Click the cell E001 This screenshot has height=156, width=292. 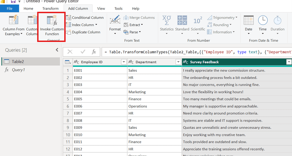pos(100,70)
